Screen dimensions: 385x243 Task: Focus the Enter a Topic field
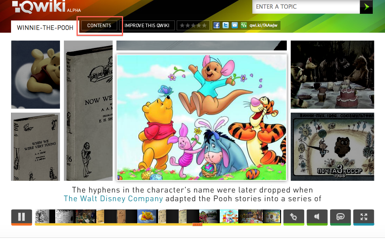(x=306, y=7)
